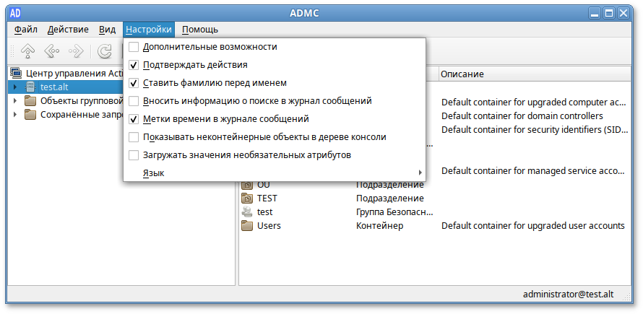Click description for upgraded computer accounts
643x314 pixels.
coord(534,102)
